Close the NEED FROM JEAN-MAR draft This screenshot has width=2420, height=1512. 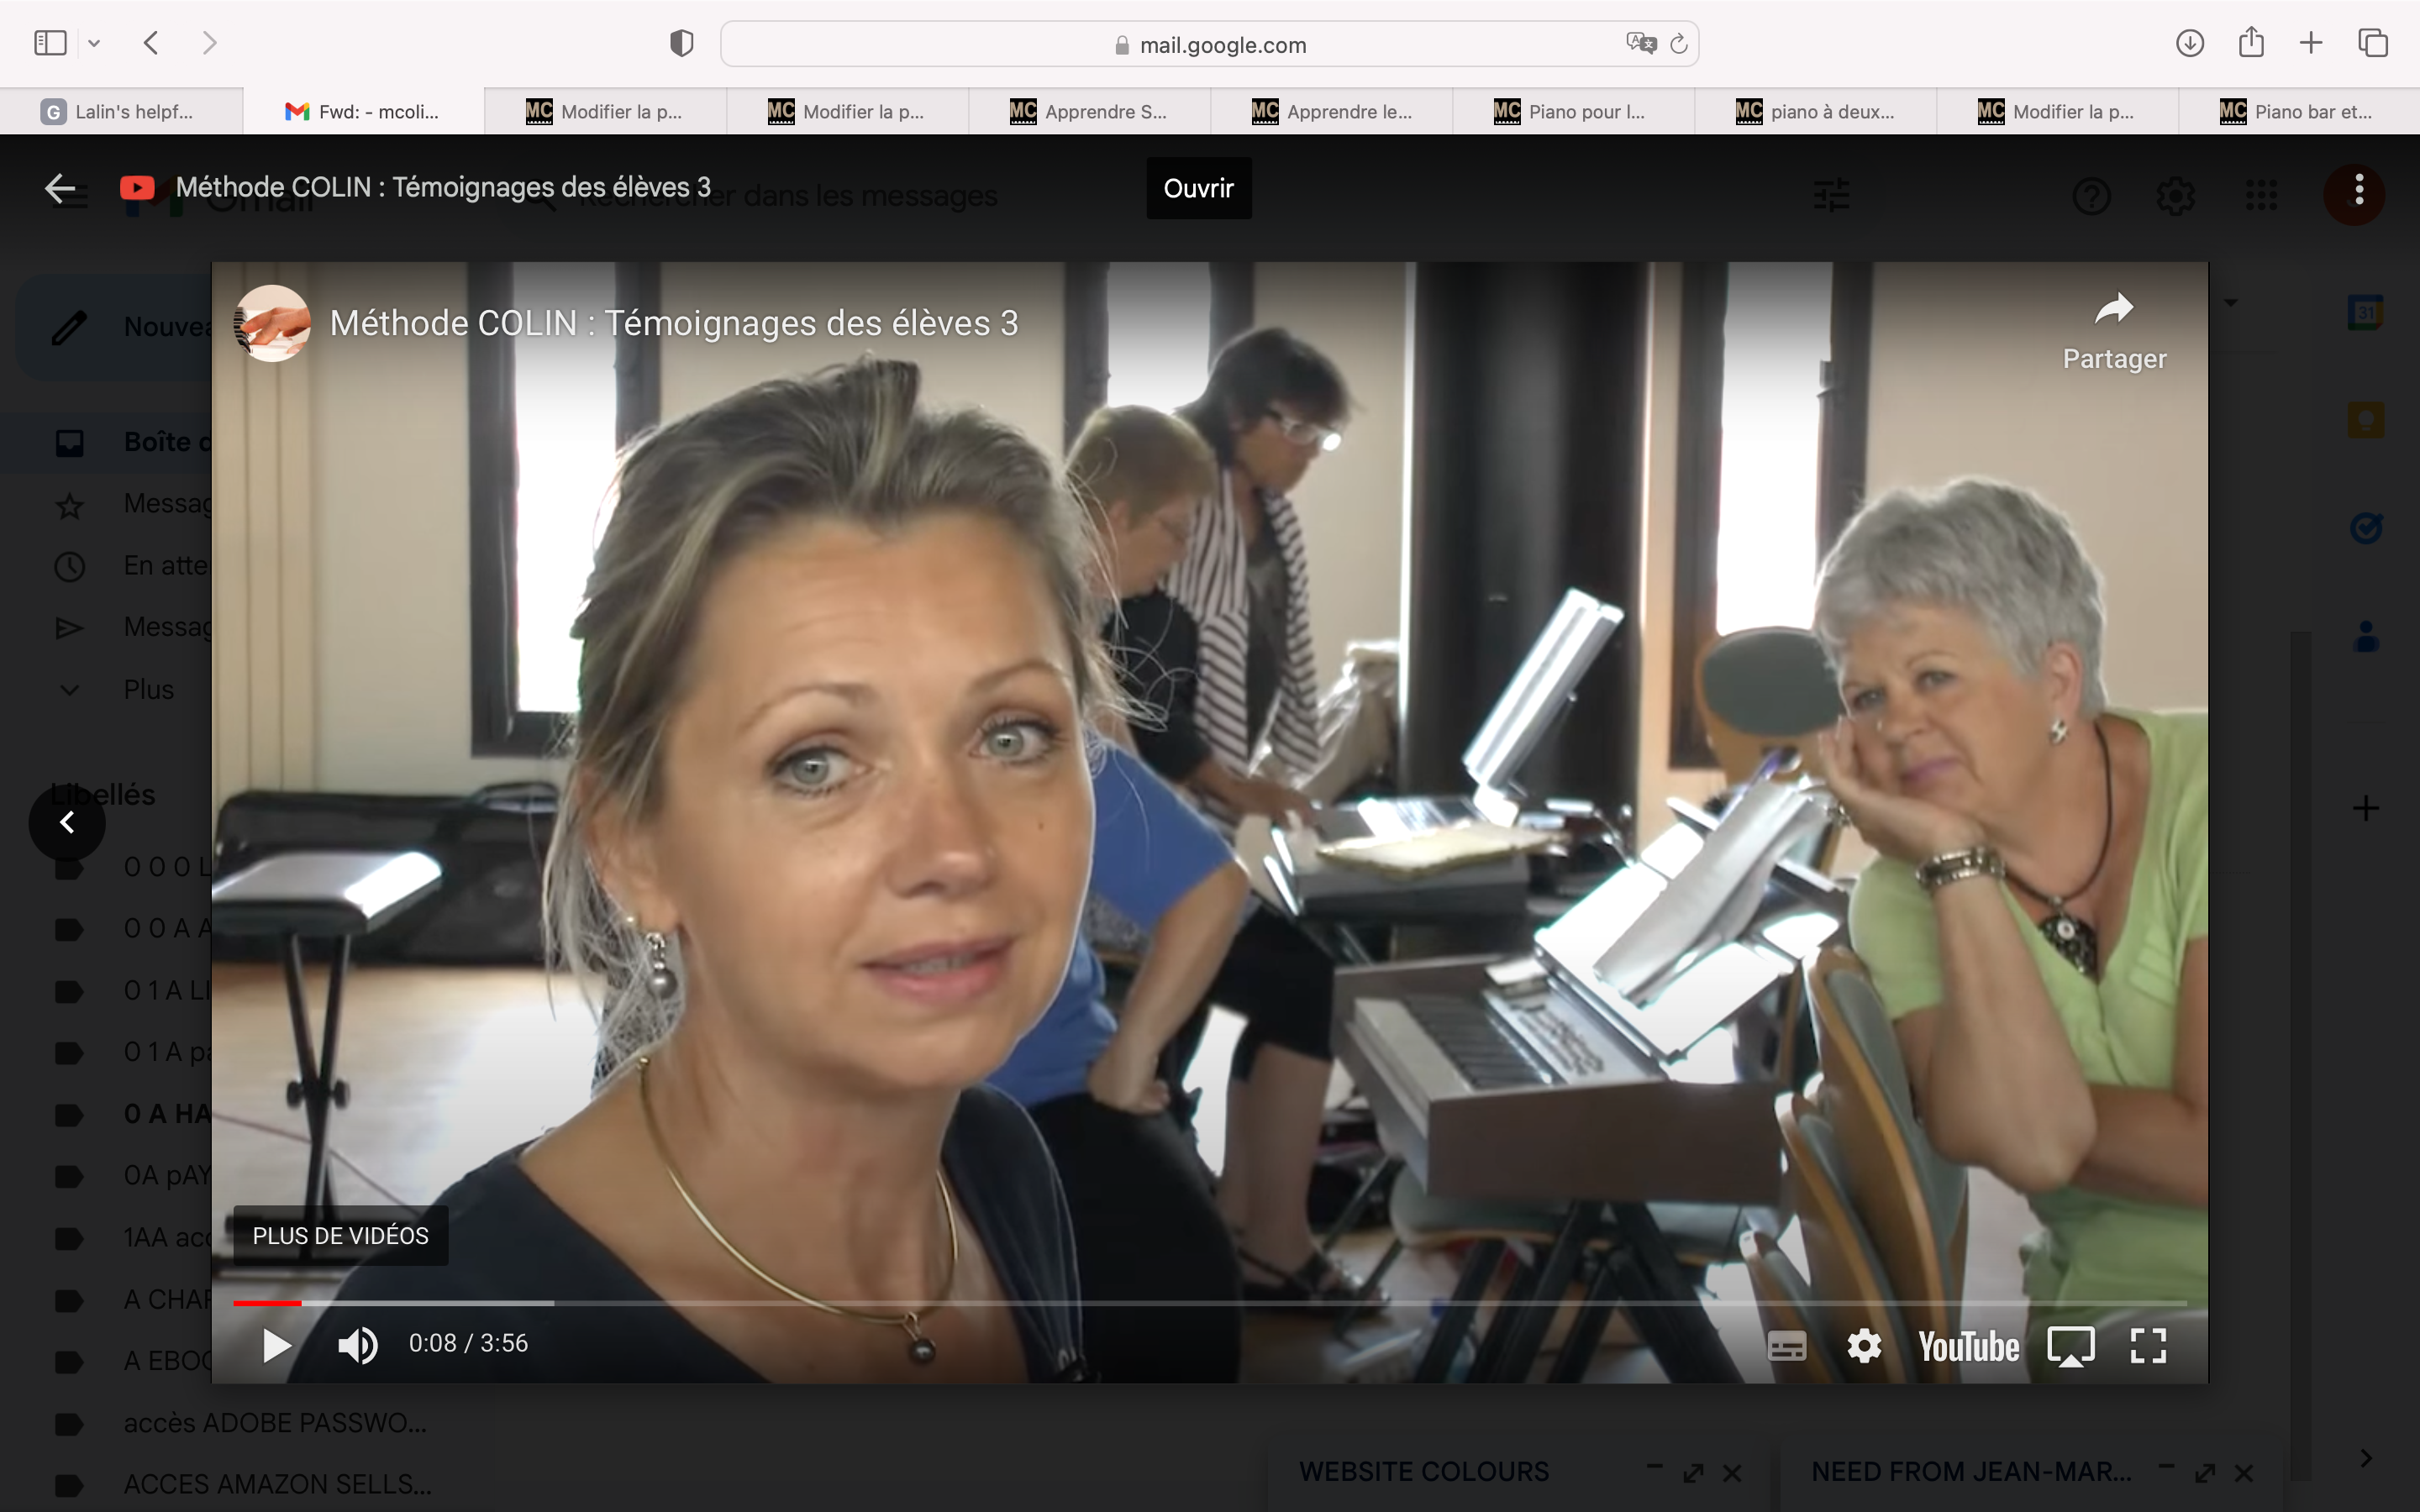2244,1473
